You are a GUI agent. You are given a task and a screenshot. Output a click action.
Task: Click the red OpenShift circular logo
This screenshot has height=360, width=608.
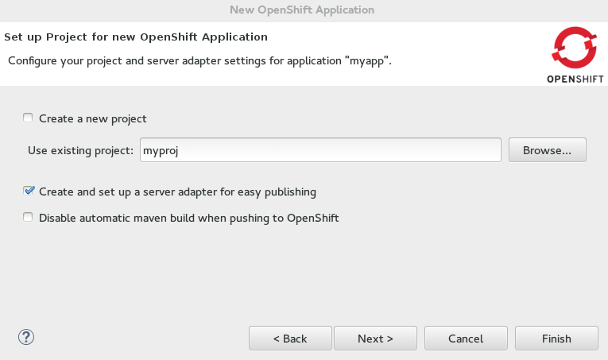(x=575, y=48)
